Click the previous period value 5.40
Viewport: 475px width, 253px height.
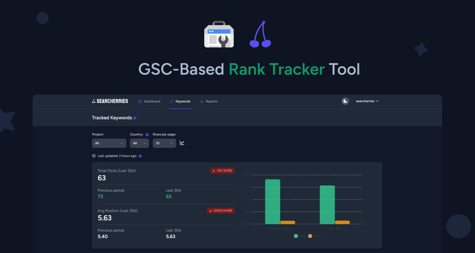103,237
